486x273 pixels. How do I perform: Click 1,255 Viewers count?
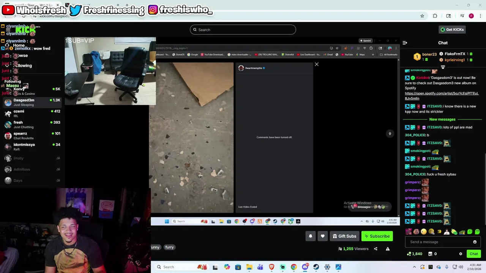click(x=353, y=249)
